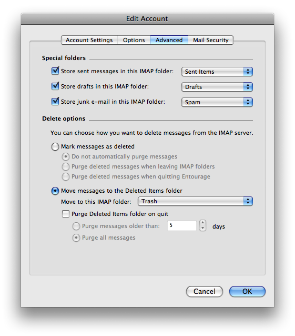The image size is (295, 336).
Task: Select the Advanced tab
Action: 169,40
